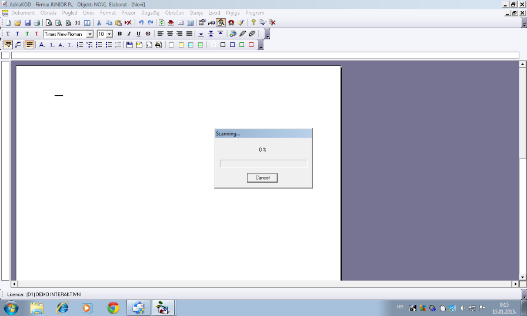This screenshot has width=527, height=316.
Task: Toggle Bold formatting
Action: (119, 34)
